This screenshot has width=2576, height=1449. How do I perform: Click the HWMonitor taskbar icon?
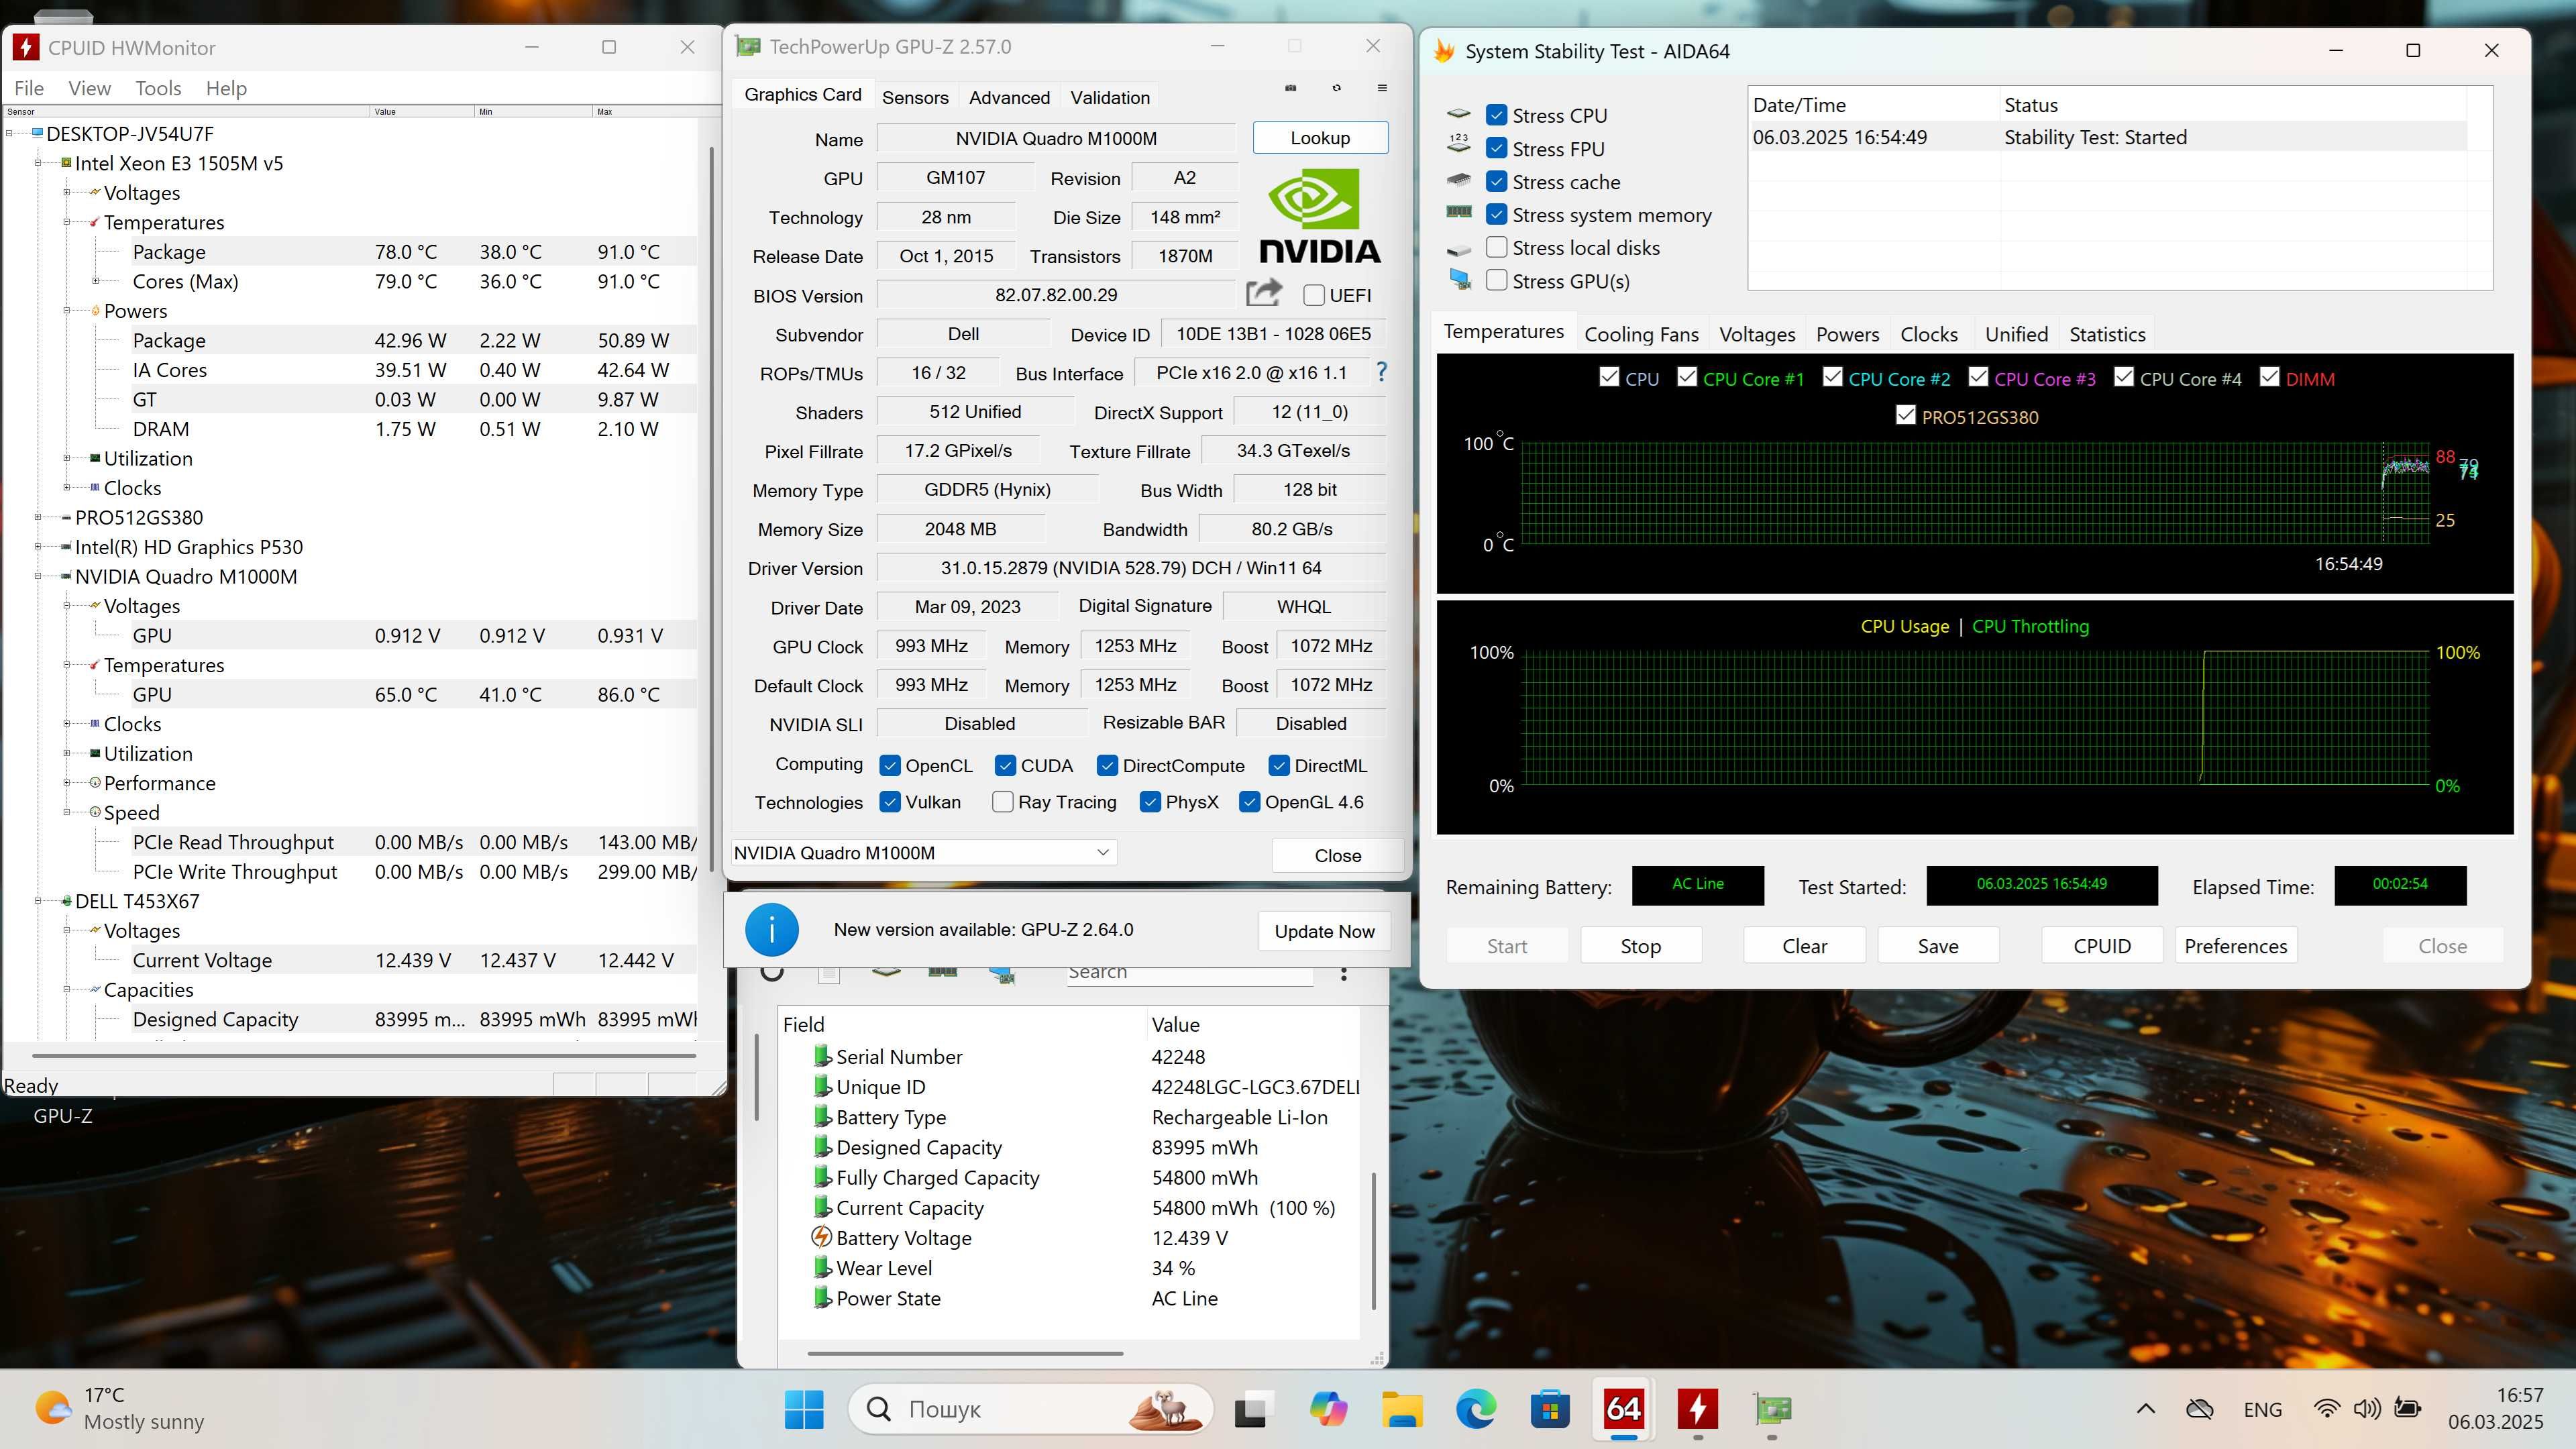(1697, 1409)
